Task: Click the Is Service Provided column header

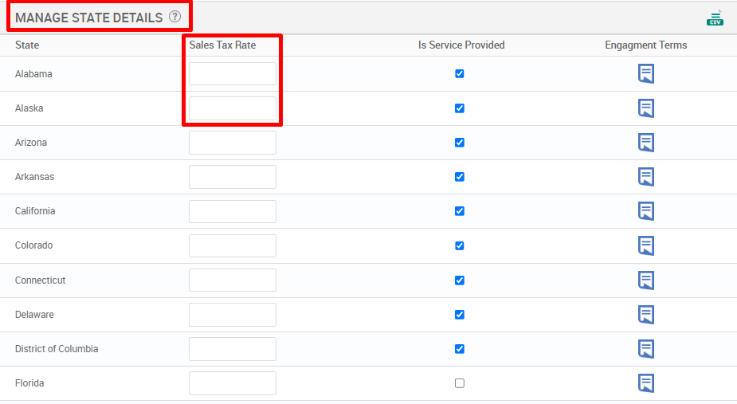Action: click(x=461, y=45)
